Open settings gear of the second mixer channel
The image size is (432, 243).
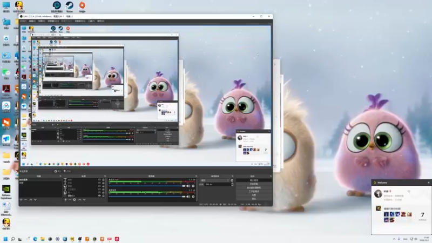click(193, 197)
